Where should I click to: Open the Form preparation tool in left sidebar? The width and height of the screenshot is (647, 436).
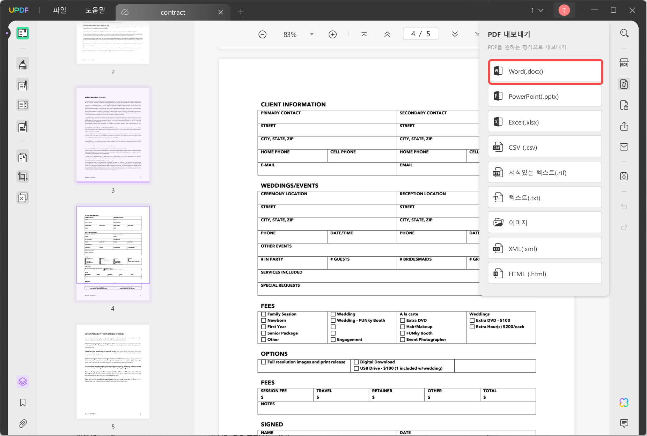(23, 105)
